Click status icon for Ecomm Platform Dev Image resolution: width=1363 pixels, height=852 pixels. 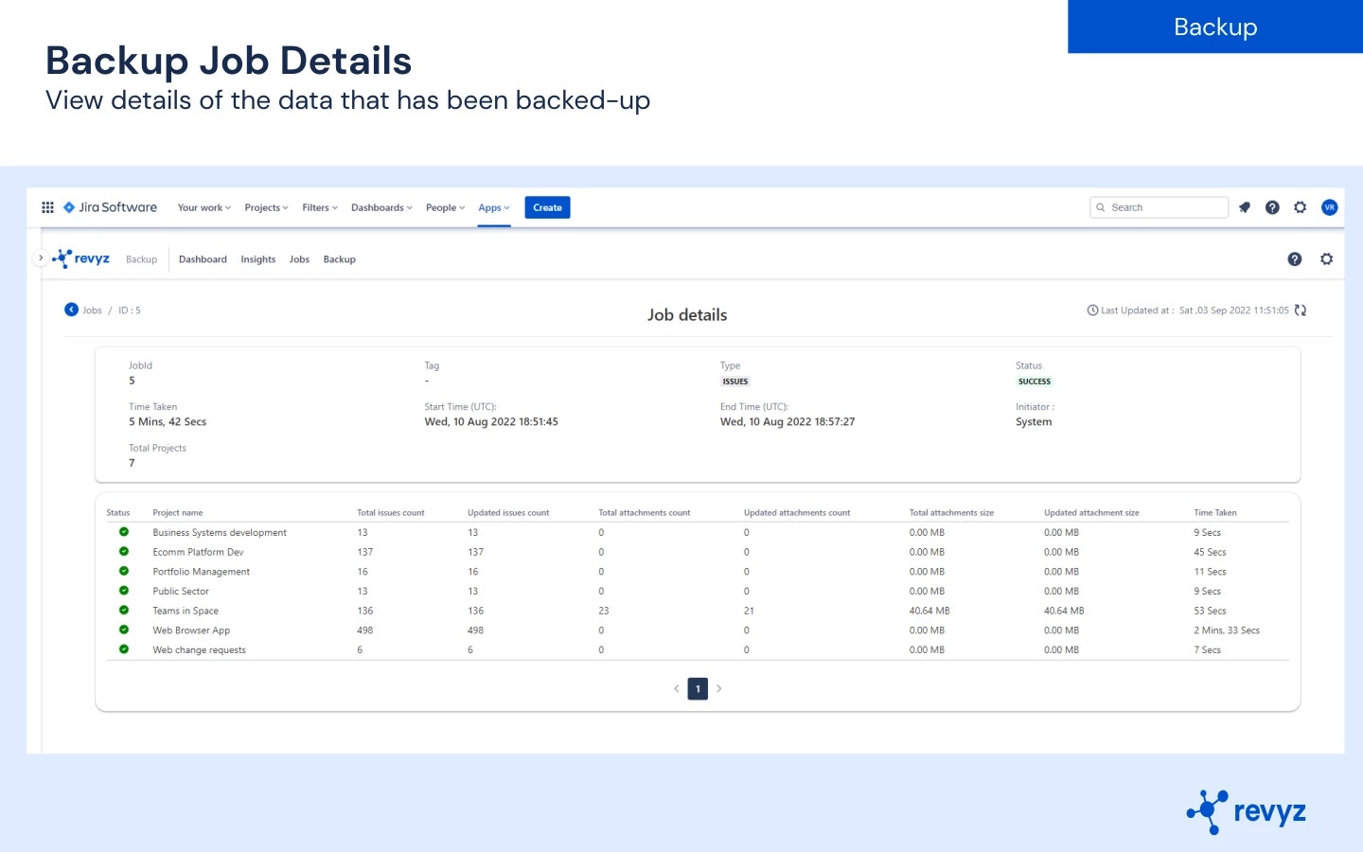(124, 551)
